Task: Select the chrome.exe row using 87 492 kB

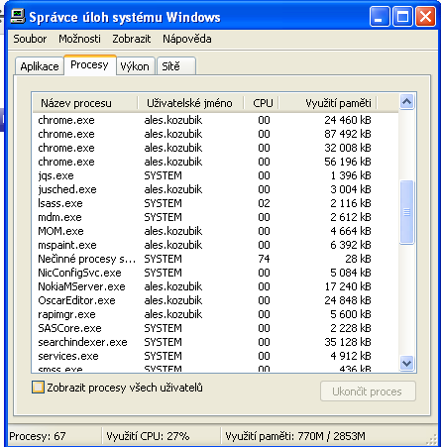Action: point(215,134)
